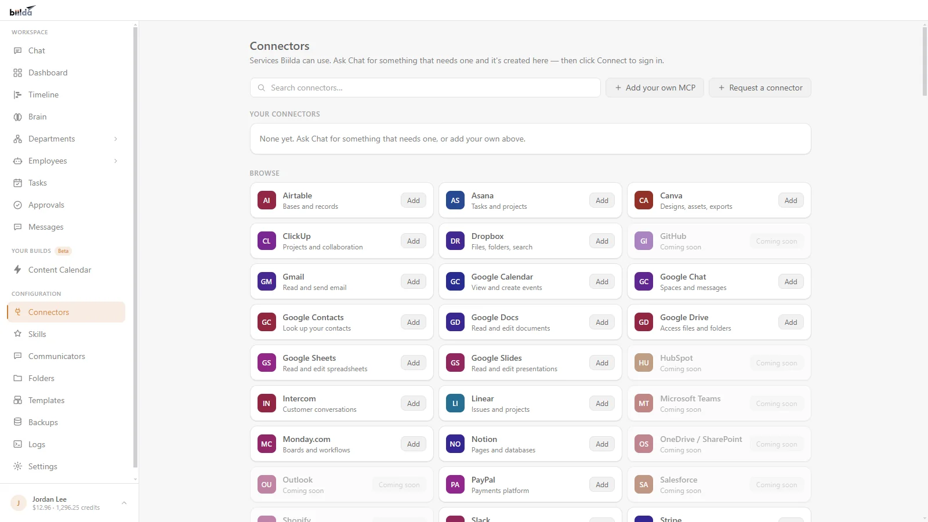928x522 pixels.
Task: Add the Gmail connector
Action: click(414, 281)
